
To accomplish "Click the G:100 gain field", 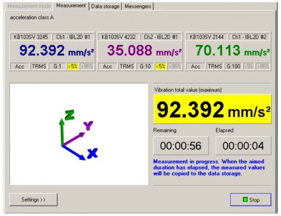I will (233, 66).
